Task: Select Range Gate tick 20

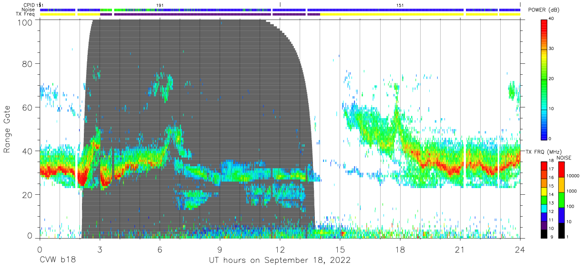Action: 28,194
